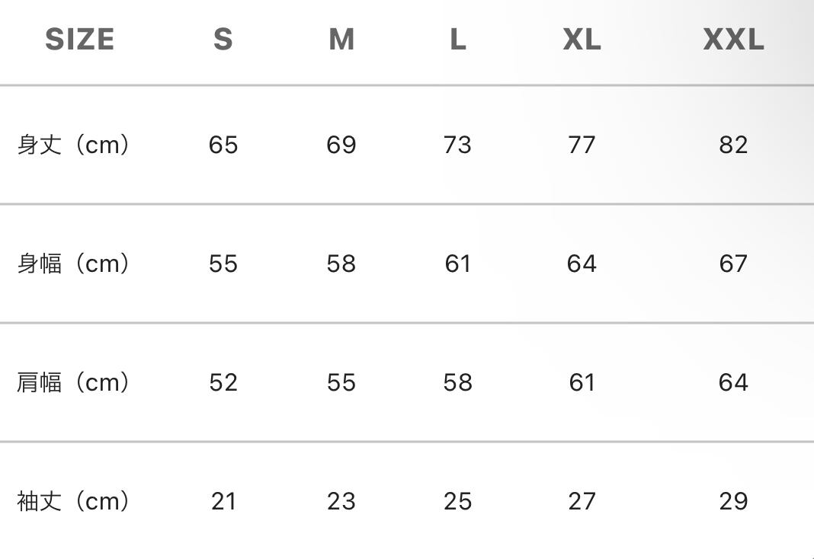Click 身幅 value 64 under size XL

(x=582, y=264)
